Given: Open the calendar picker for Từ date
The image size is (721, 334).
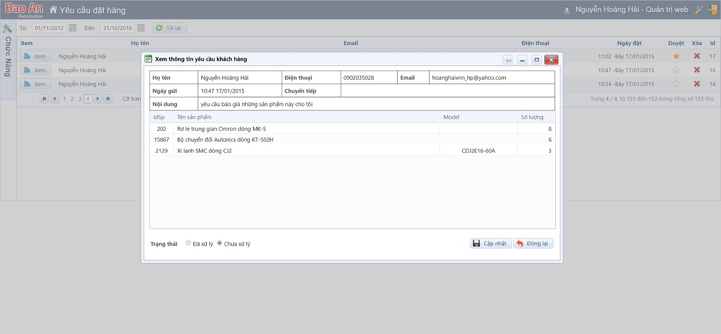Looking at the screenshot, I should [73, 28].
